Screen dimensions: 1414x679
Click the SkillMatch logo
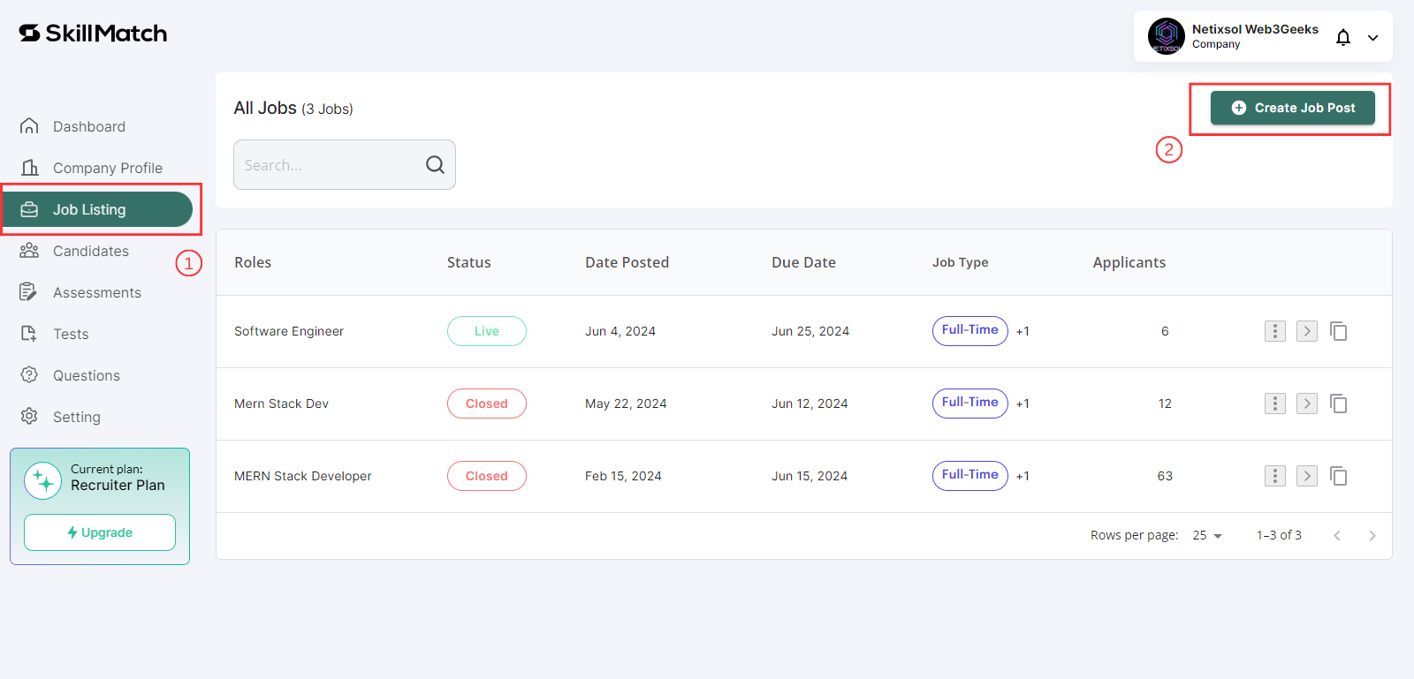click(93, 34)
